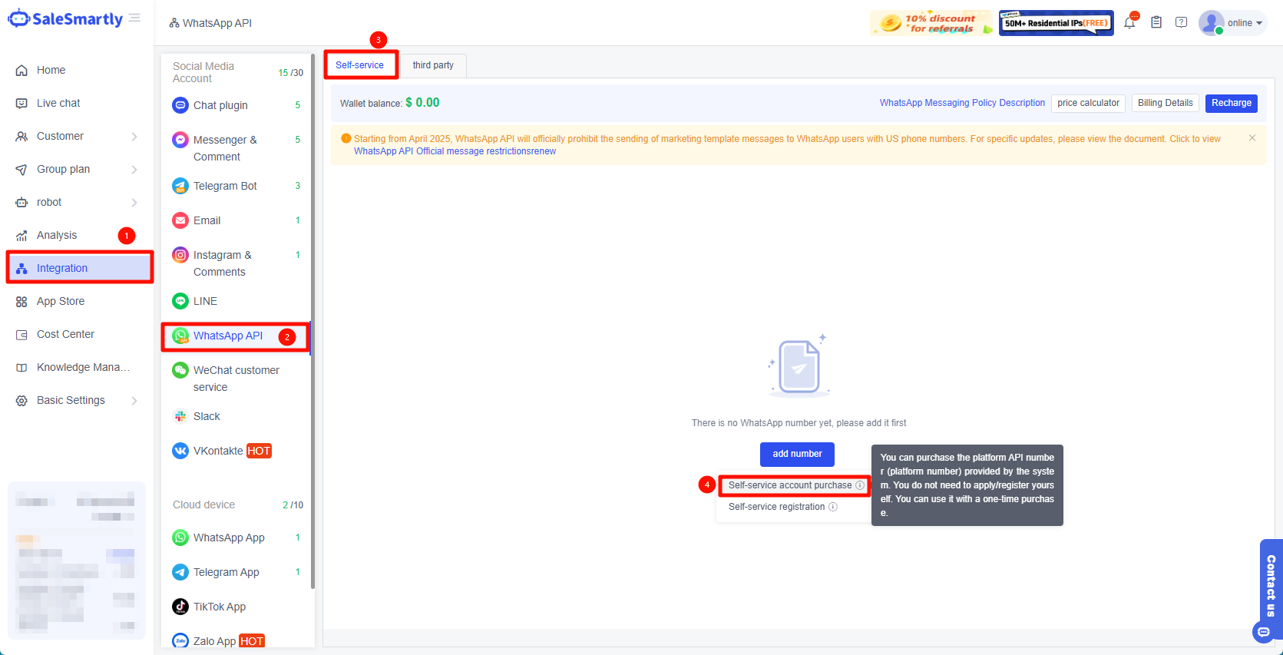Screen dimensions: 1283x655
Task: Open the help question-mark icon
Action: pyautogui.click(x=1182, y=22)
